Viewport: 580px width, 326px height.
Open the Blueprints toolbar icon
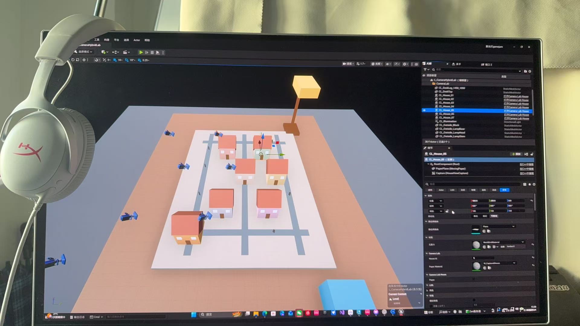(115, 52)
